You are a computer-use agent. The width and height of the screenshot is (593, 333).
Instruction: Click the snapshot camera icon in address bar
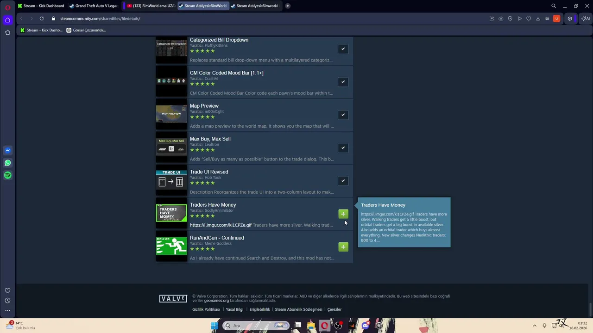[501, 18]
